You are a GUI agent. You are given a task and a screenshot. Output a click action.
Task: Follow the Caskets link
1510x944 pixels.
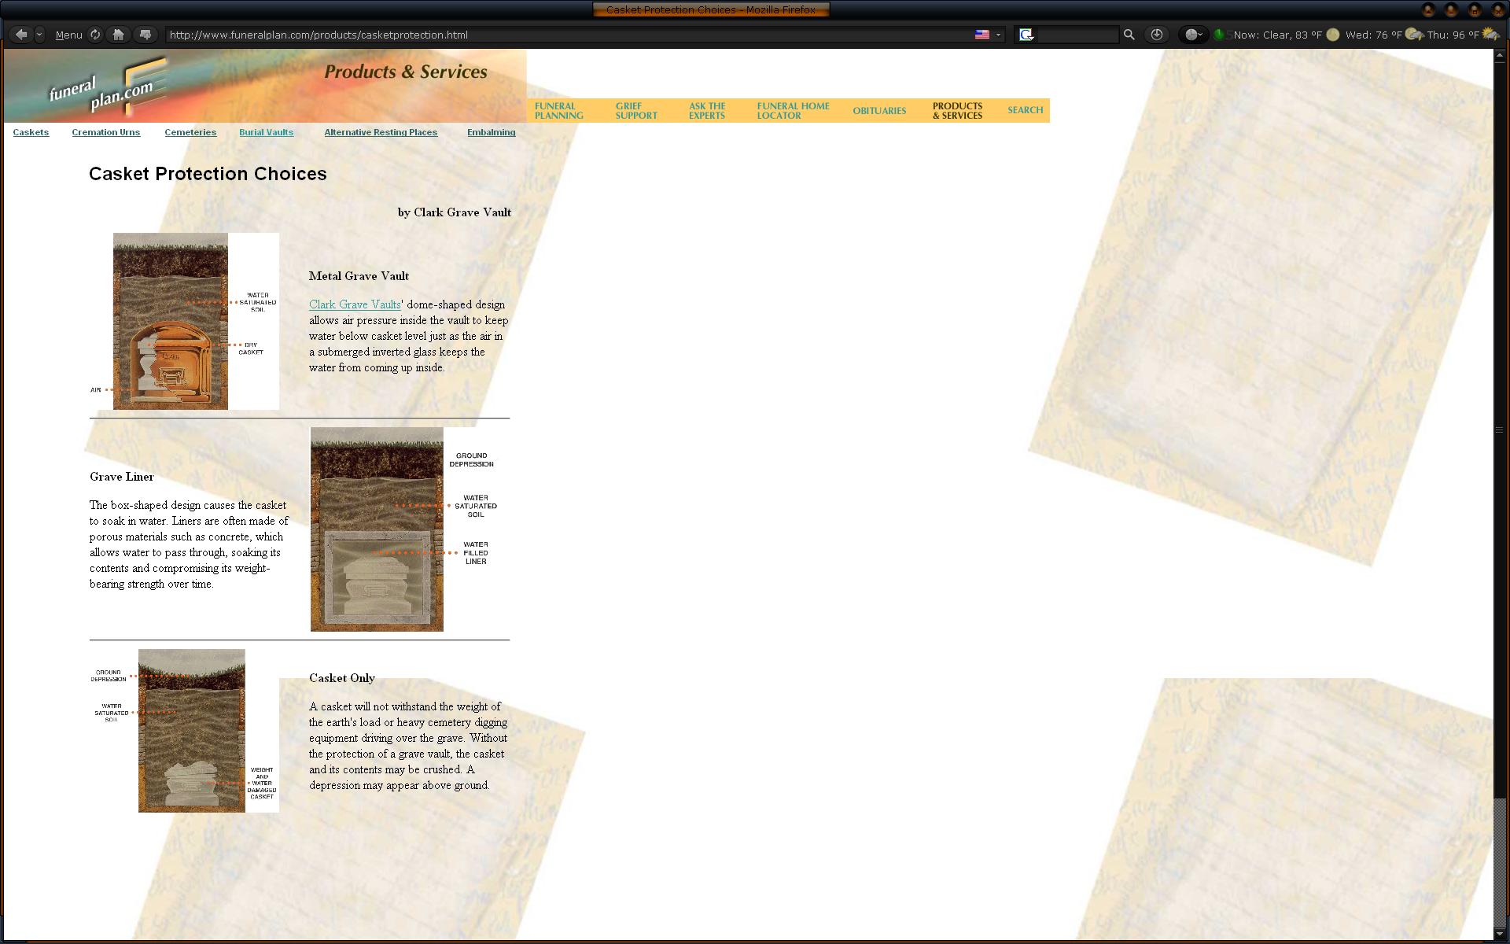31,132
